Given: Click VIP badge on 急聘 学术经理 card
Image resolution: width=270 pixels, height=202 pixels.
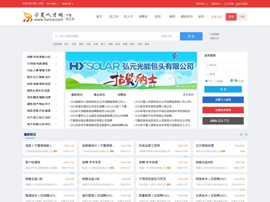Looking at the screenshot, I should [x=169, y=168].
